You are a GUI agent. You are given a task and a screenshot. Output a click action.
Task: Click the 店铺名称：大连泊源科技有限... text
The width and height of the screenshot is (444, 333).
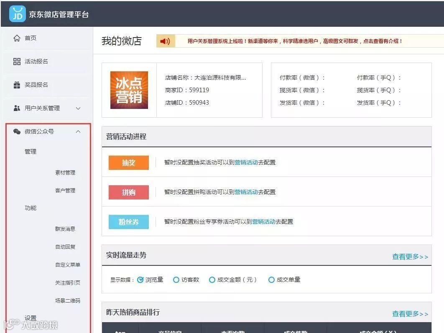tap(206, 78)
